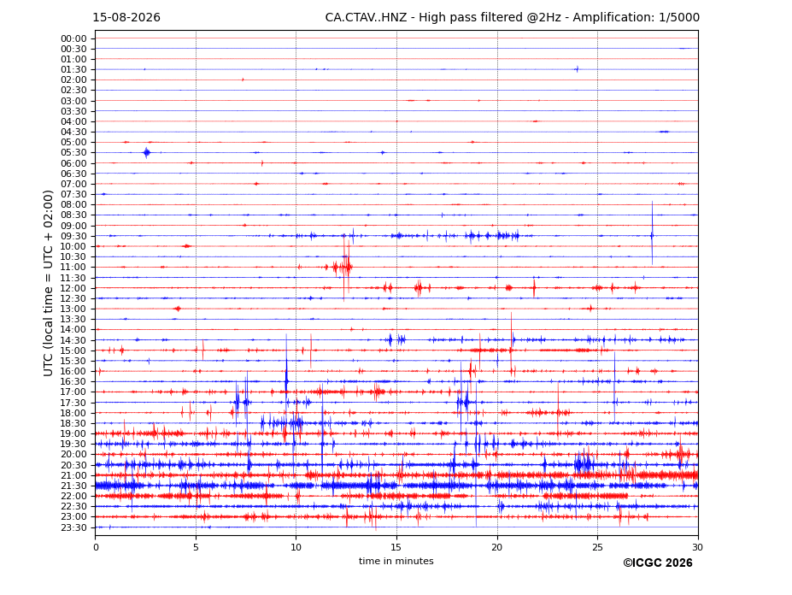This screenshot has height=595, width=792.
Task: Select the 12:00 time row label
Action: pyautogui.click(x=73, y=289)
